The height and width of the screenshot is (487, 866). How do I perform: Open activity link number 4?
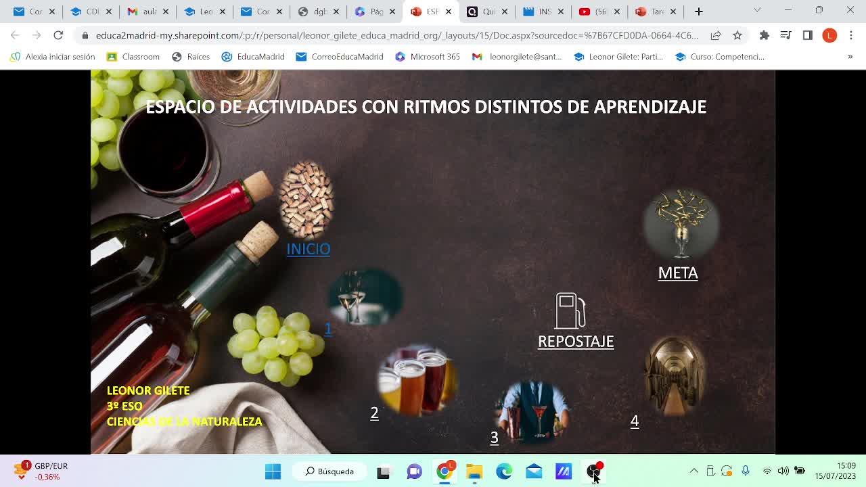coord(635,421)
